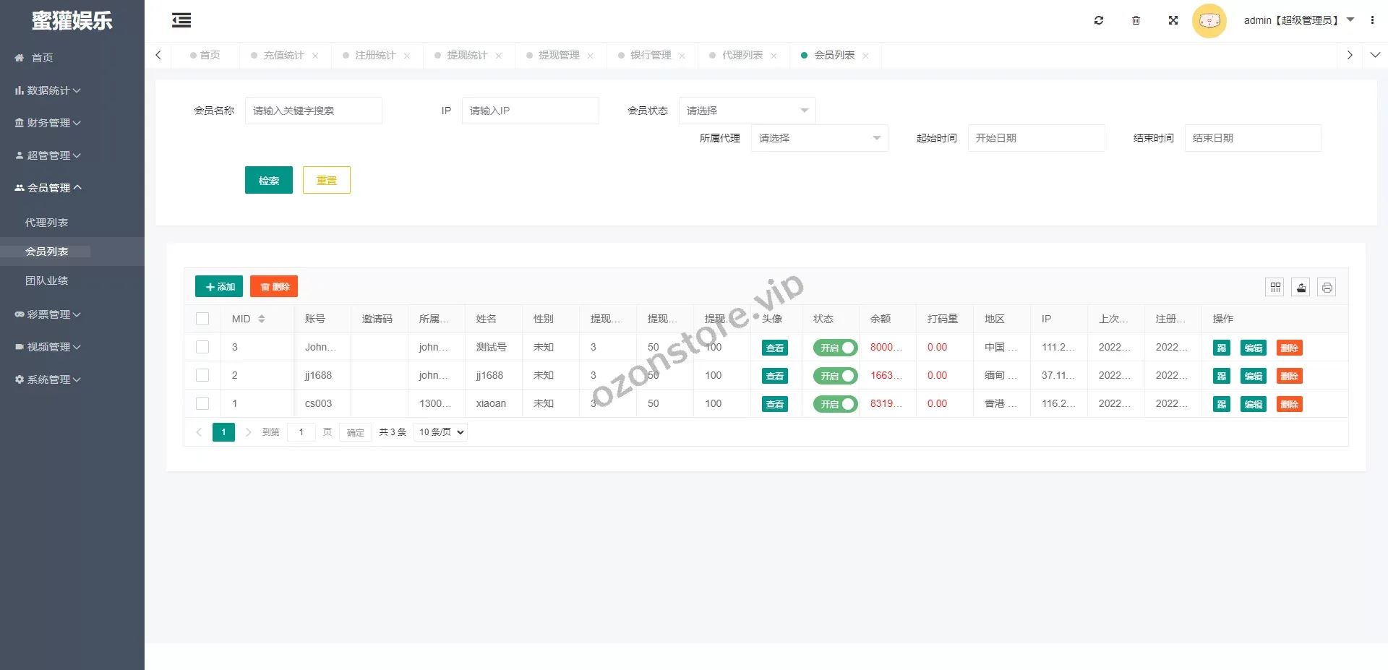Click the trash icon in top header
This screenshot has height=670, width=1388.
point(1136,20)
